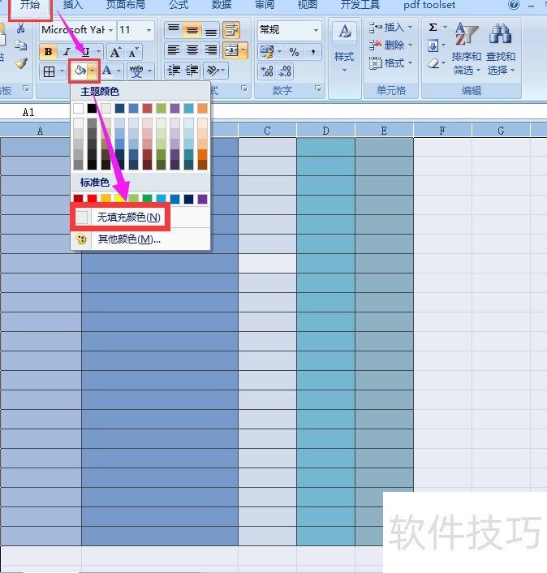Expand the Merge and Center dropdown arrow
The height and width of the screenshot is (573, 547).
pyautogui.click(x=243, y=50)
